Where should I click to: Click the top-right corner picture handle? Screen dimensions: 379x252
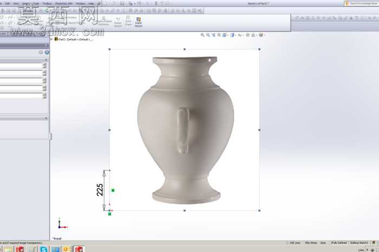259,49
